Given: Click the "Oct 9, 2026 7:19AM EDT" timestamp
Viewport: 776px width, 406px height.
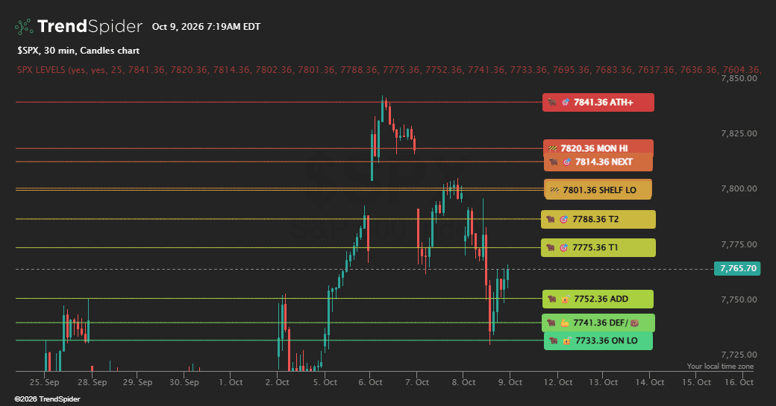Looking at the screenshot, I should [207, 27].
